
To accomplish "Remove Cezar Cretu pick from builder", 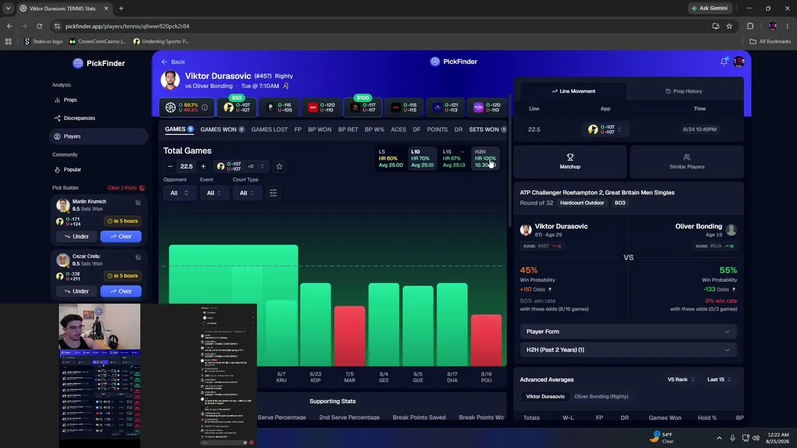I will [138, 257].
